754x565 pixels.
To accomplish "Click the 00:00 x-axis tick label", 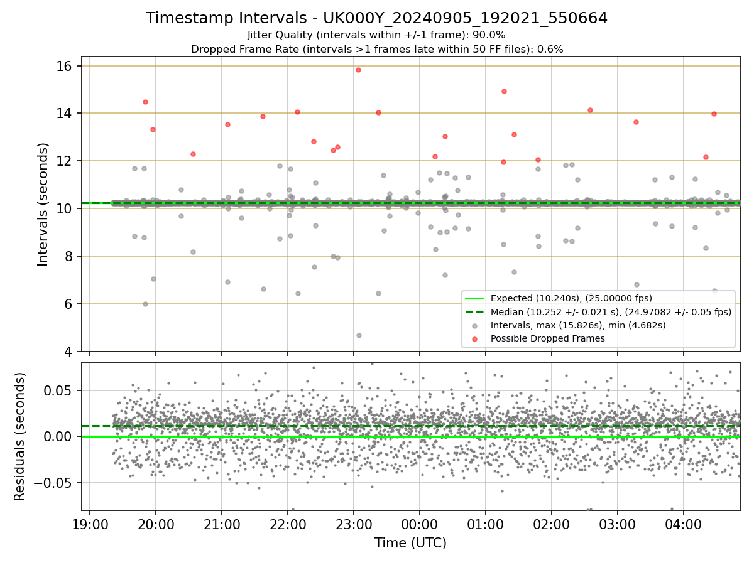I will 420,525.
